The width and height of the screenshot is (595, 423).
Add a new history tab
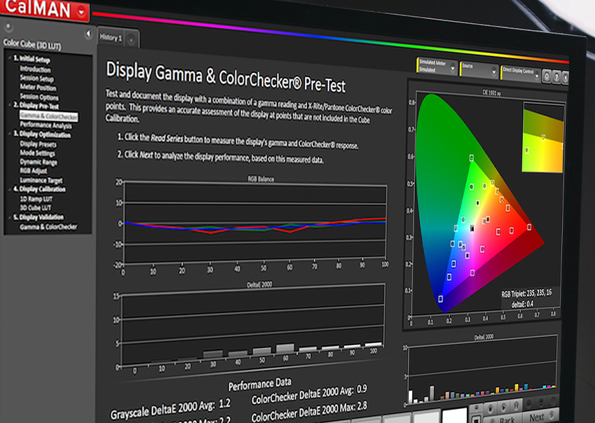(131, 40)
